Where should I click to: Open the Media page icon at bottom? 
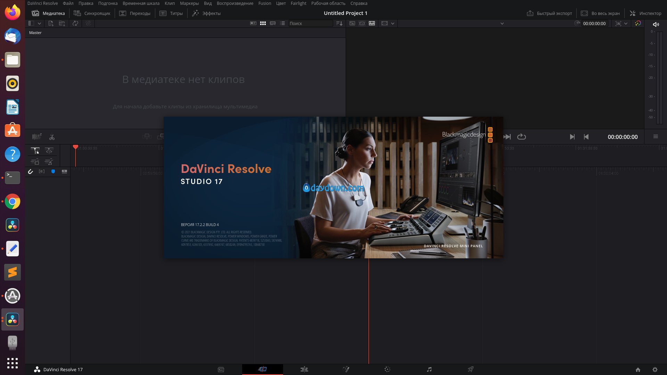[221, 369]
